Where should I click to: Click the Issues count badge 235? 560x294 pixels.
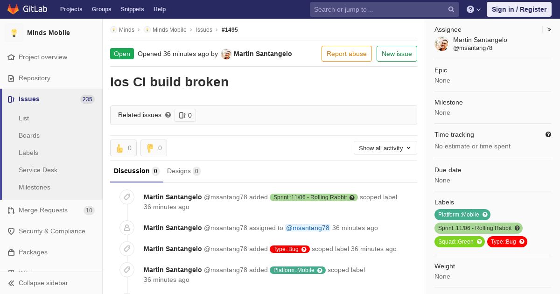tap(87, 99)
